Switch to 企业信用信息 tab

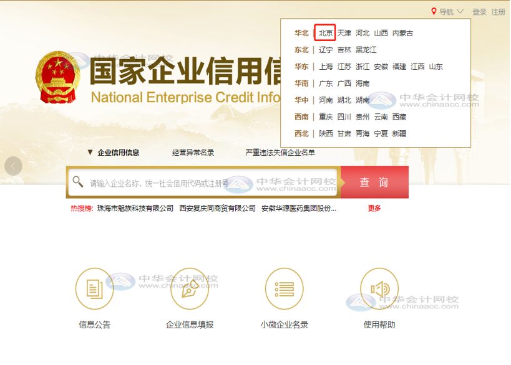(x=118, y=153)
